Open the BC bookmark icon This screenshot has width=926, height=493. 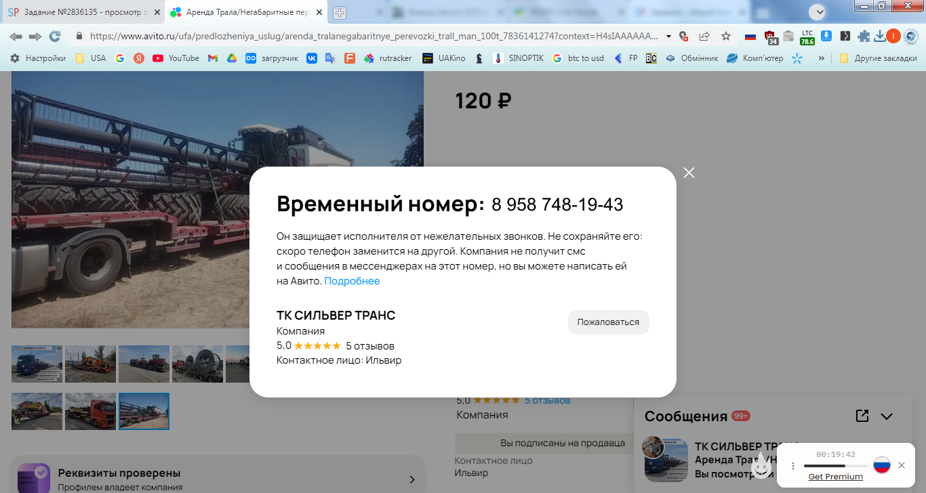coord(651,58)
